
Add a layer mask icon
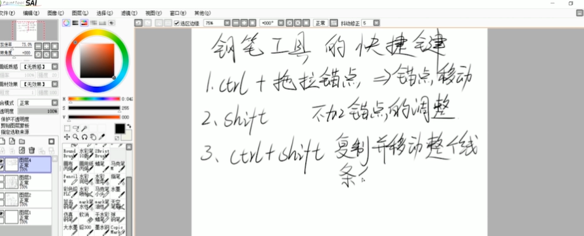click(x=51, y=142)
